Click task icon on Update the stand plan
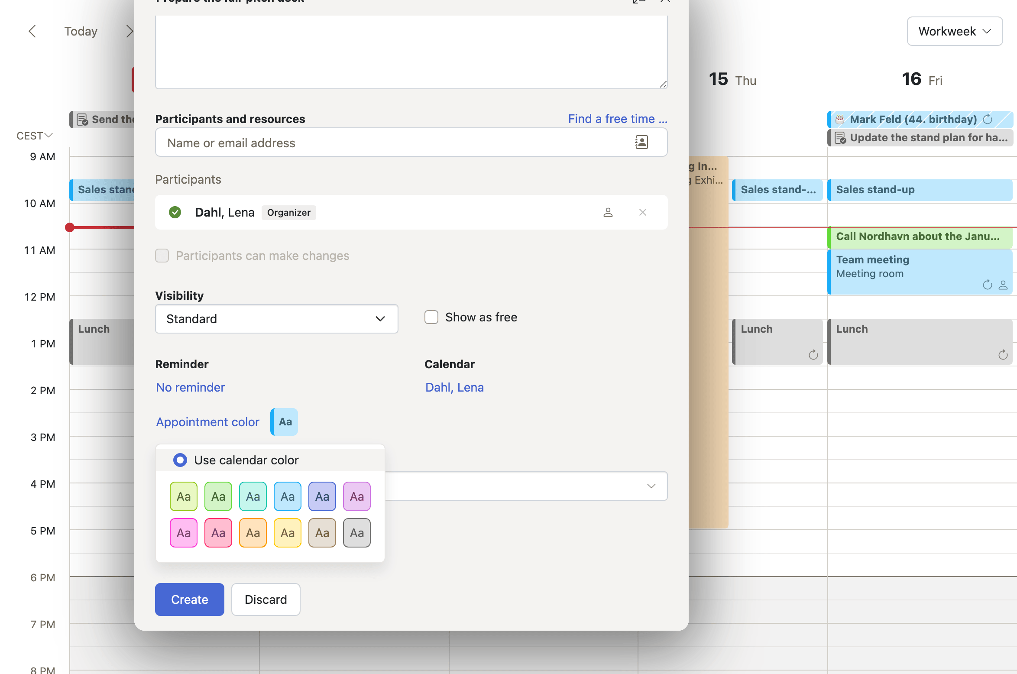Screen dimensions: 1017x674 pos(840,138)
